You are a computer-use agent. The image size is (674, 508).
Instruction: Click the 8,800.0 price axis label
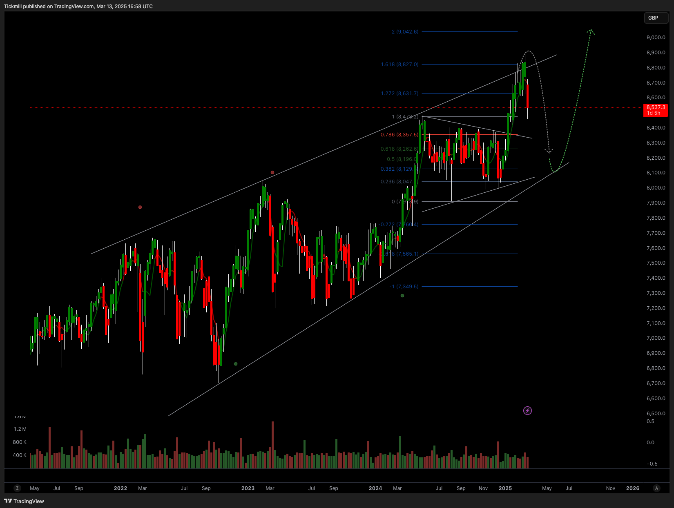point(656,68)
